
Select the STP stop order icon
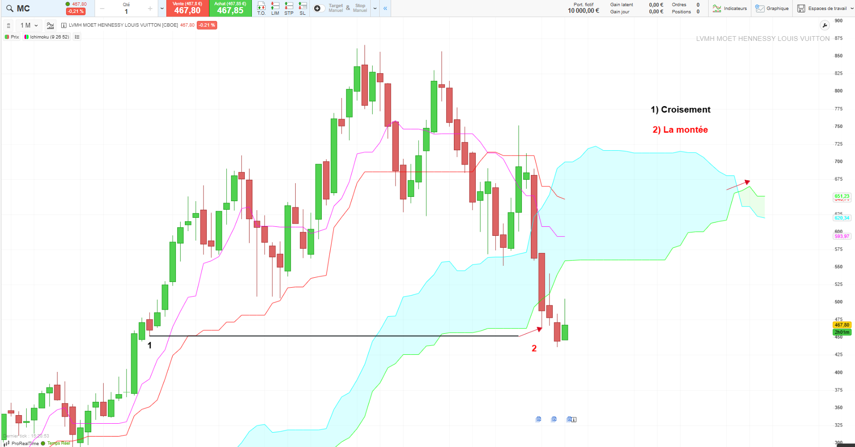point(289,8)
